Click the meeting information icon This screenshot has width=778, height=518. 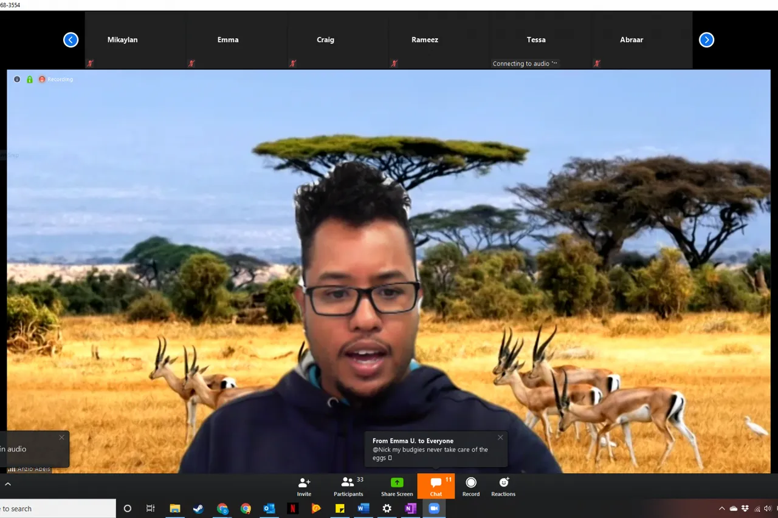tap(17, 80)
